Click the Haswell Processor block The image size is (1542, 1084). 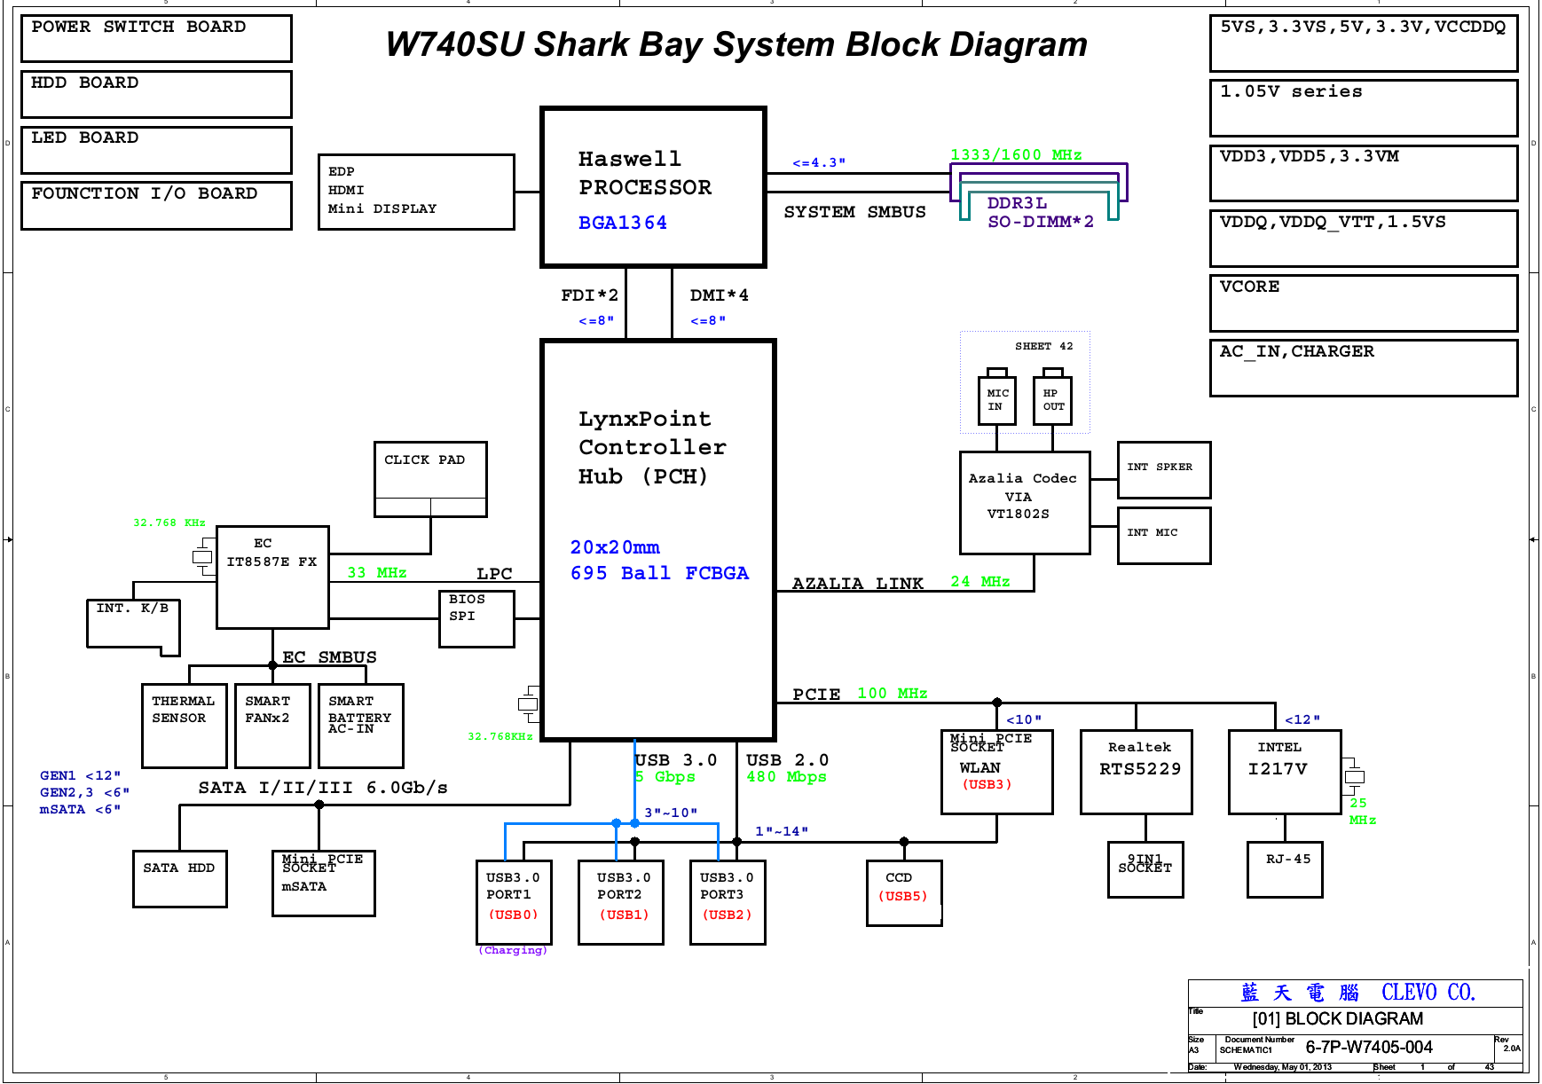pyautogui.click(x=653, y=187)
